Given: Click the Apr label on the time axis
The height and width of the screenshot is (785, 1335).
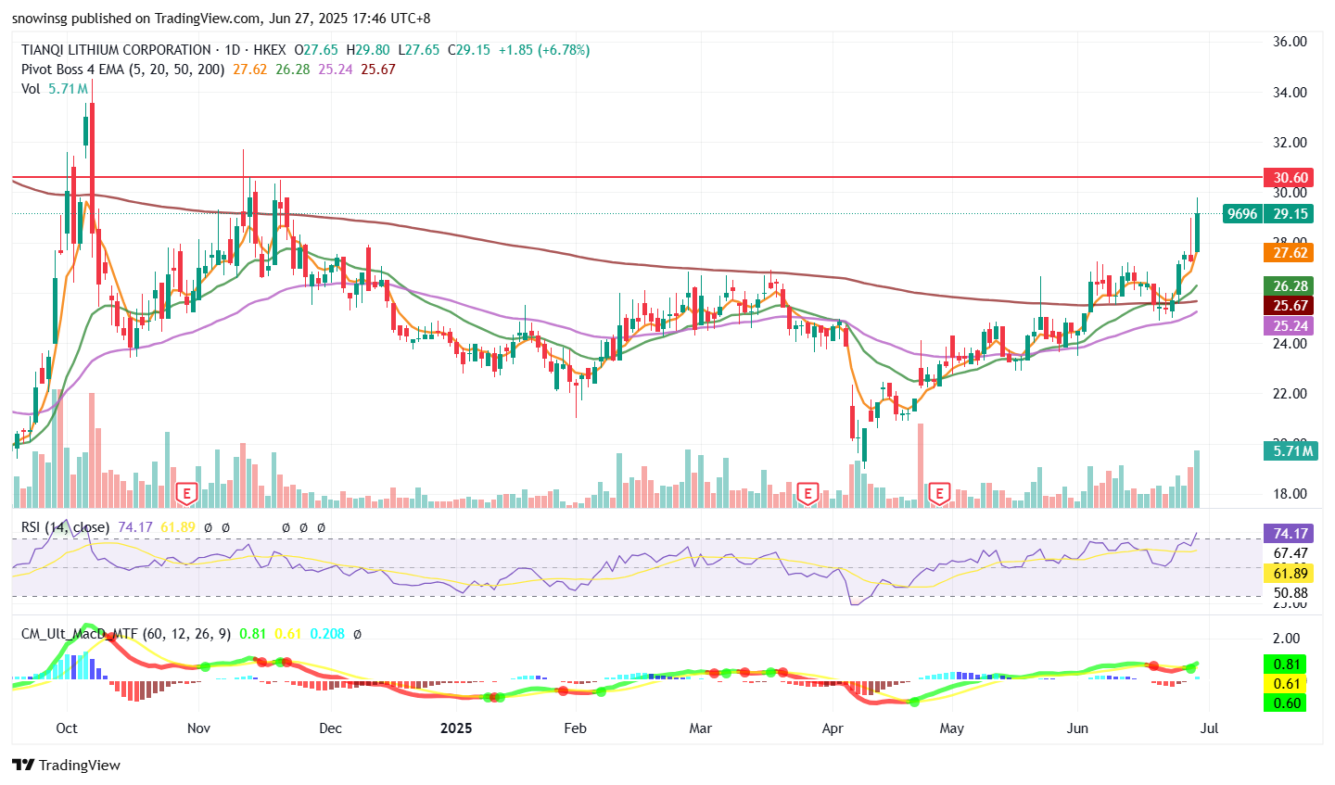Looking at the screenshot, I should [833, 728].
